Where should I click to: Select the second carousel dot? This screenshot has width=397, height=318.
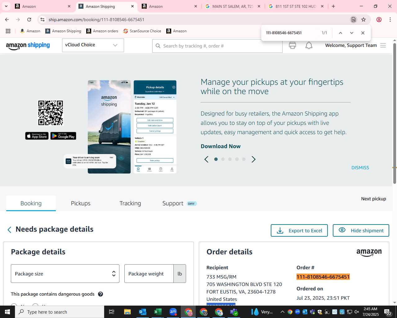[x=223, y=159]
